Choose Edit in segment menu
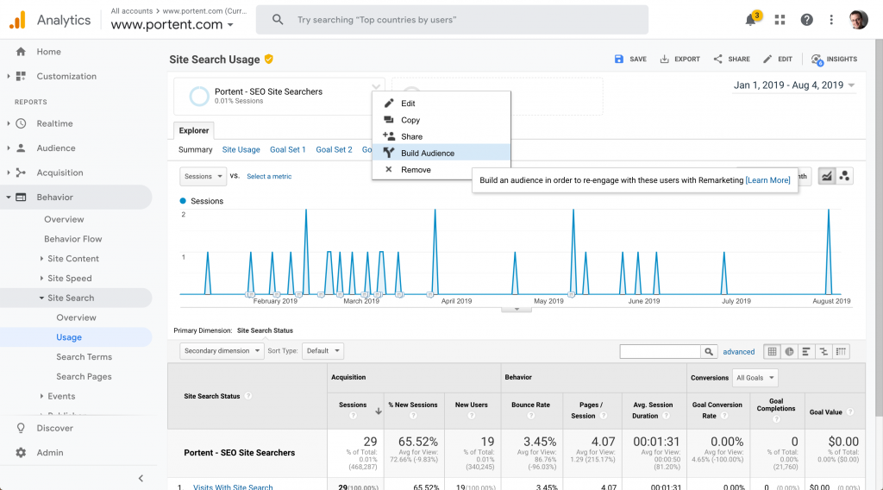This screenshot has height=490, width=883. click(441, 104)
